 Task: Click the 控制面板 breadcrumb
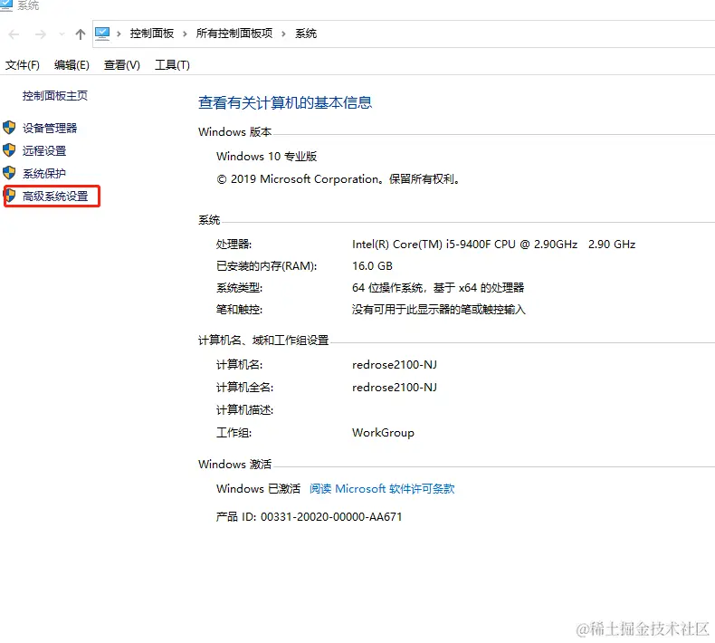(x=152, y=34)
